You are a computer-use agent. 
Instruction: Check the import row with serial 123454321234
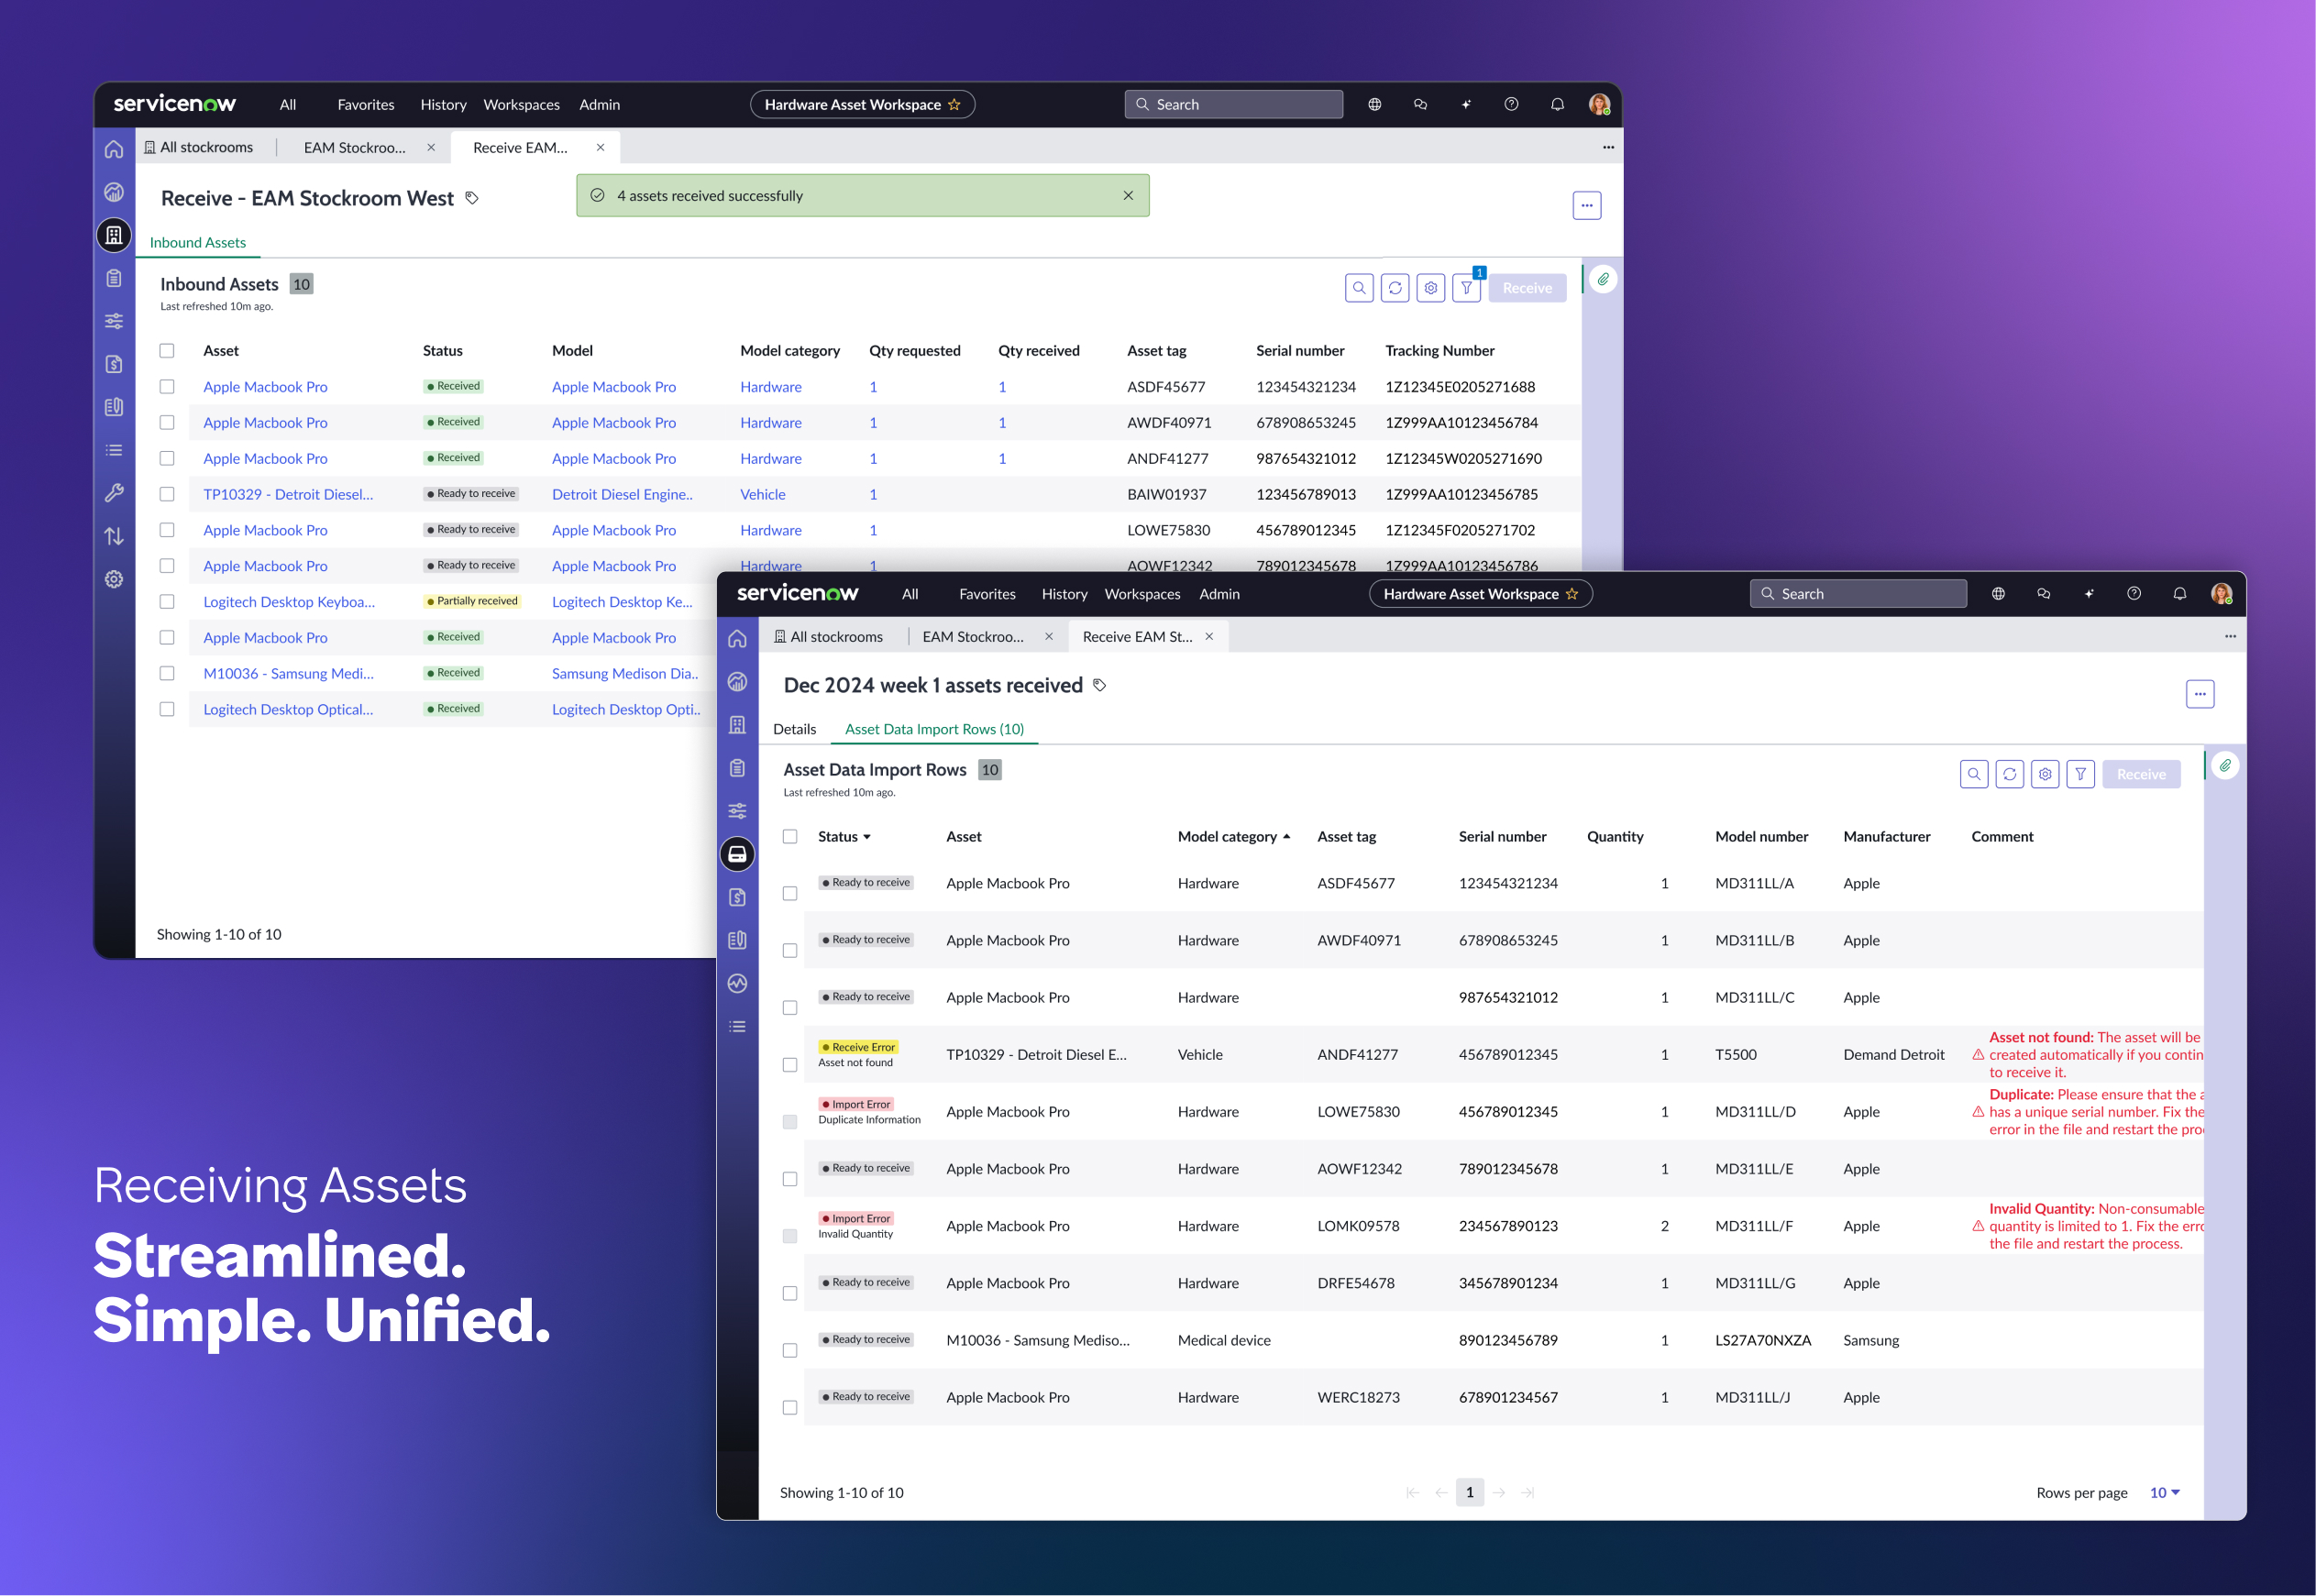[x=790, y=893]
